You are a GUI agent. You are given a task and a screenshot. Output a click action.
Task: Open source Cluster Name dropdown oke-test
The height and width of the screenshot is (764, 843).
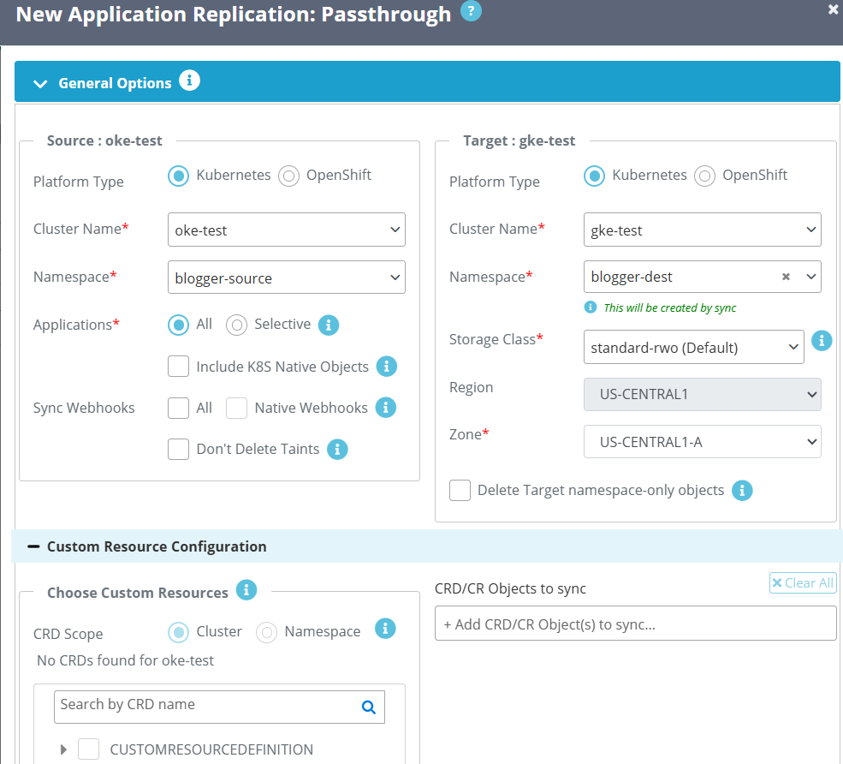point(287,230)
